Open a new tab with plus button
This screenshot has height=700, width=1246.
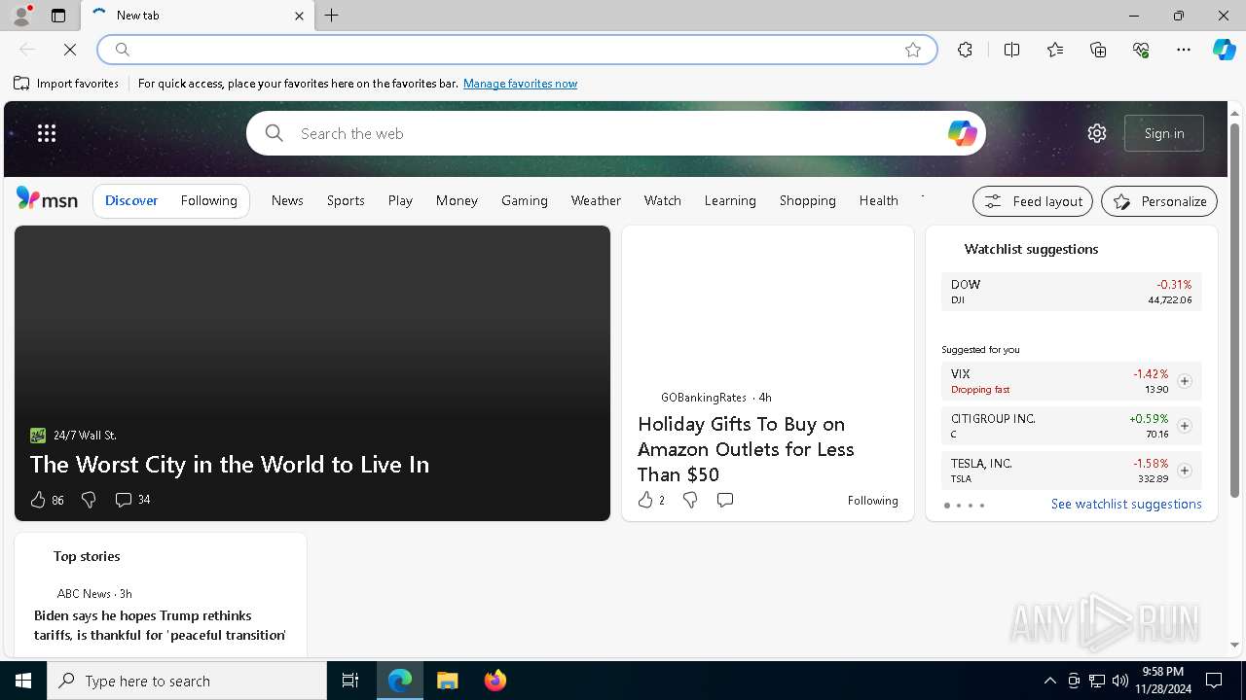332,16
